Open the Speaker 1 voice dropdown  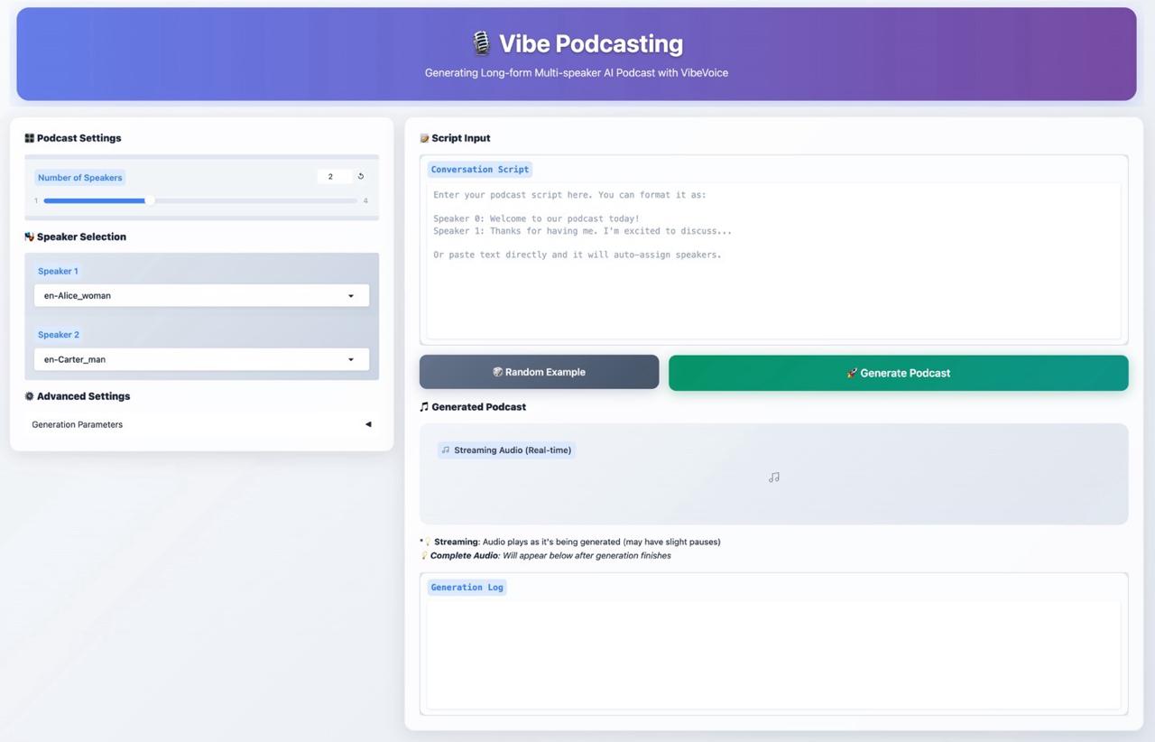pos(201,295)
